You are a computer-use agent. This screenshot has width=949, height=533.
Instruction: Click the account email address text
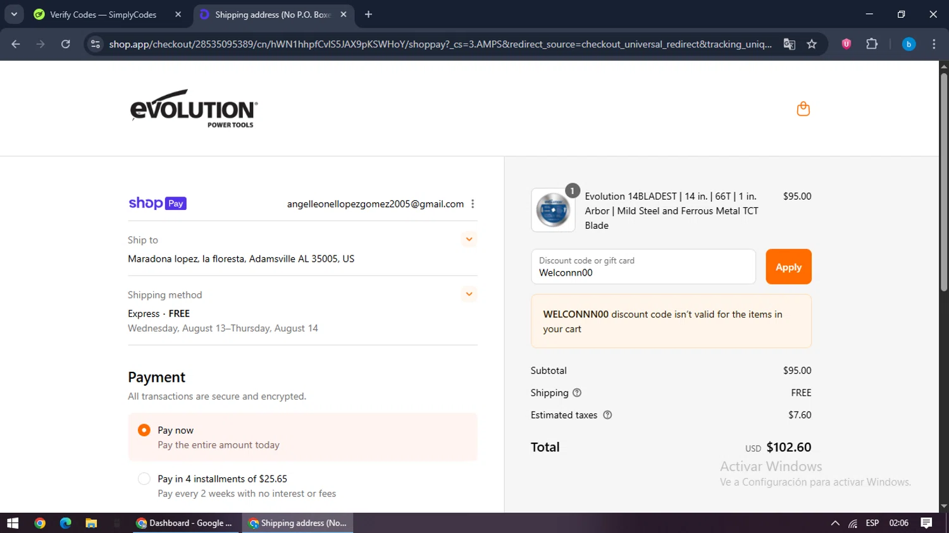coord(375,204)
